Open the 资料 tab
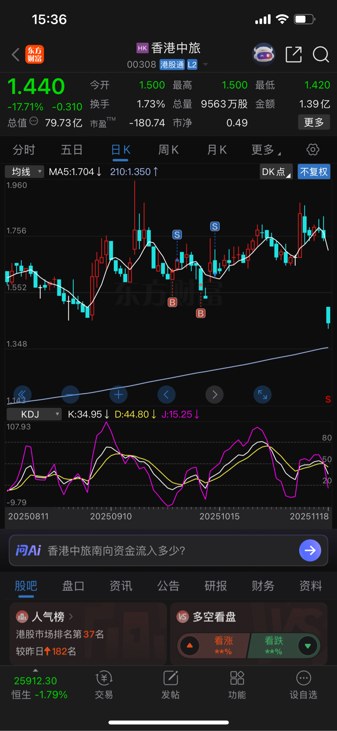Viewport: 337px width, 731px height. (x=311, y=586)
